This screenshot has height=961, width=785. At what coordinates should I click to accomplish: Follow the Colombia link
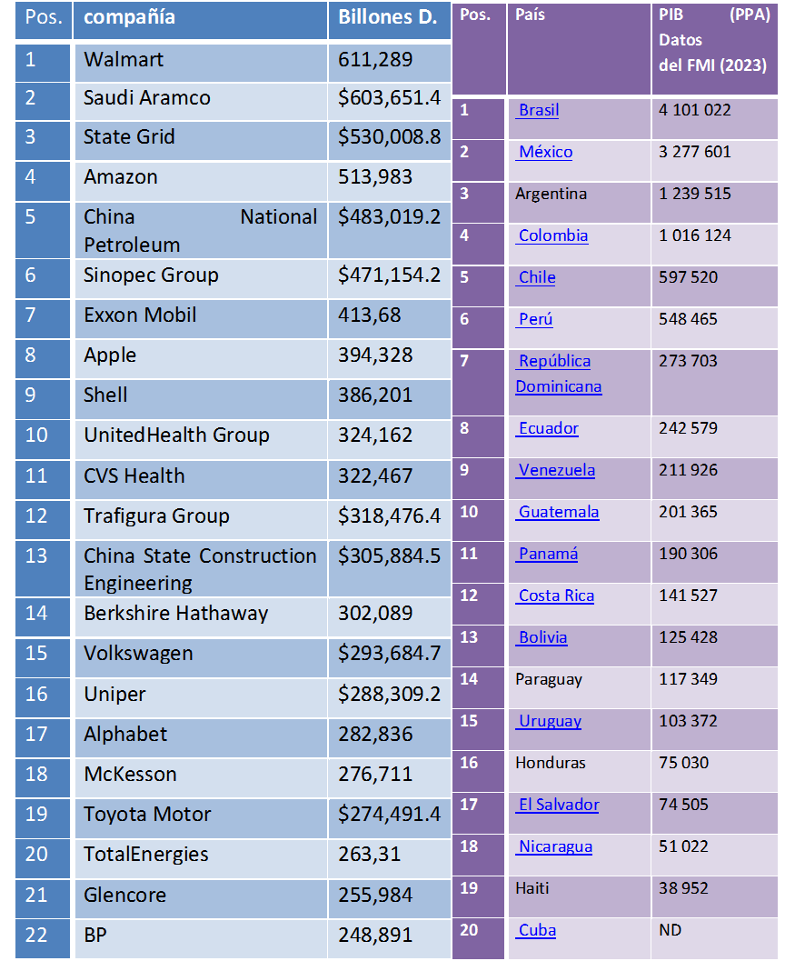pyautogui.click(x=553, y=236)
